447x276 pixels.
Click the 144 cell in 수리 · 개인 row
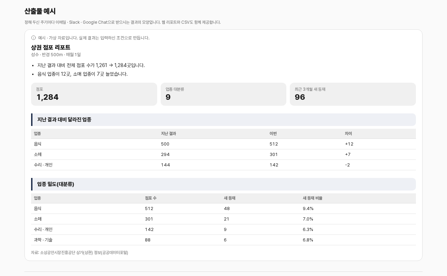pos(166,165)
